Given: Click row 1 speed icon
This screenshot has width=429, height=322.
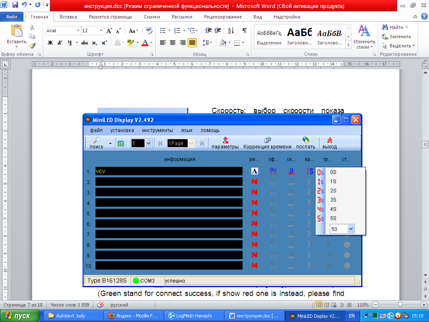Looking at the screenshot, I should coord(292,171).
